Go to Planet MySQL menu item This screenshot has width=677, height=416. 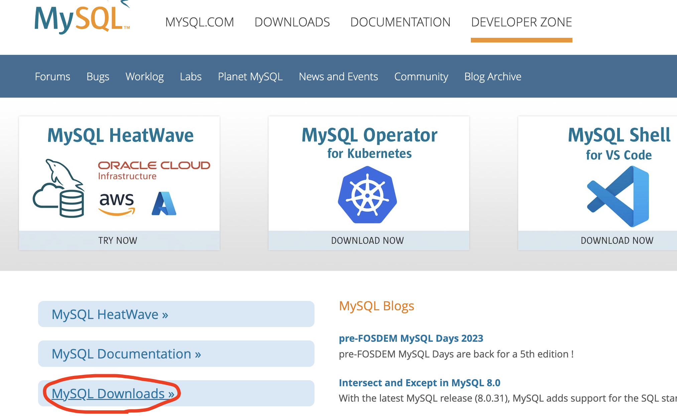250,77
